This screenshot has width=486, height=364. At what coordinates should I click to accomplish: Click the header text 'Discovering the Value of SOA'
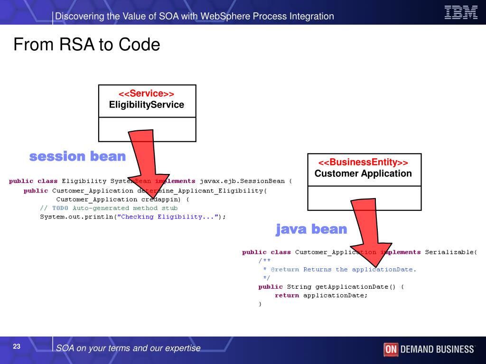click(x=117, y=16)
